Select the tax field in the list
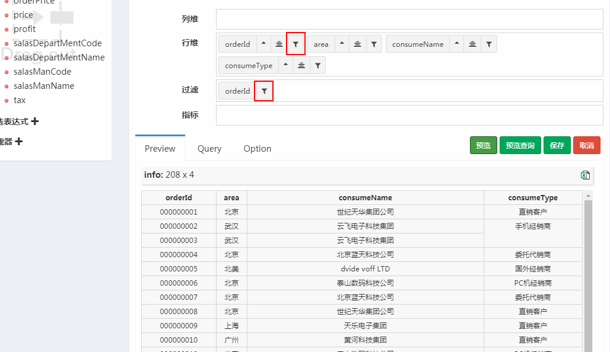 pyautogui.click(x=20, y=100)
